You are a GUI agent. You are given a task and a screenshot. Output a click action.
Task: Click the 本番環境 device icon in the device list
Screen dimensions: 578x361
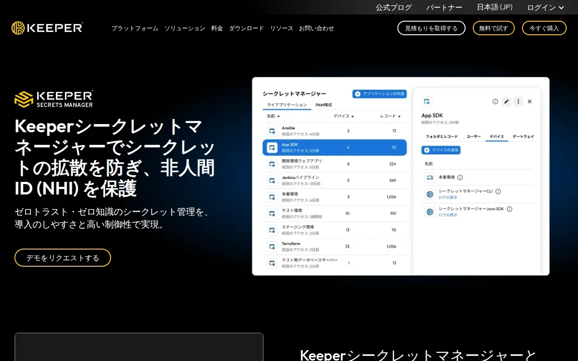[x=430, y=177]
